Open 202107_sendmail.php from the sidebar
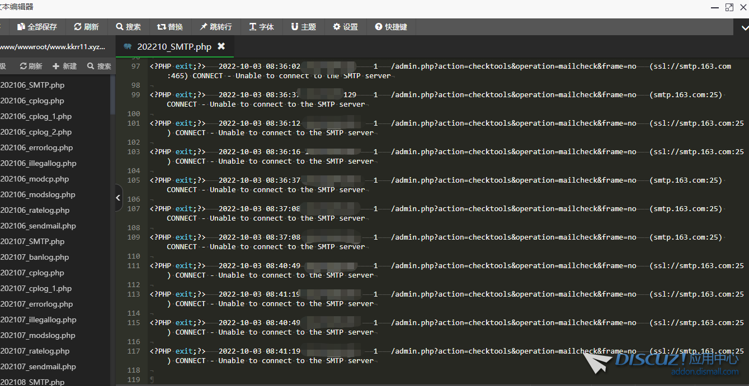Image resolution: width=749 pixels, height=386 pixels. point(38,367)
